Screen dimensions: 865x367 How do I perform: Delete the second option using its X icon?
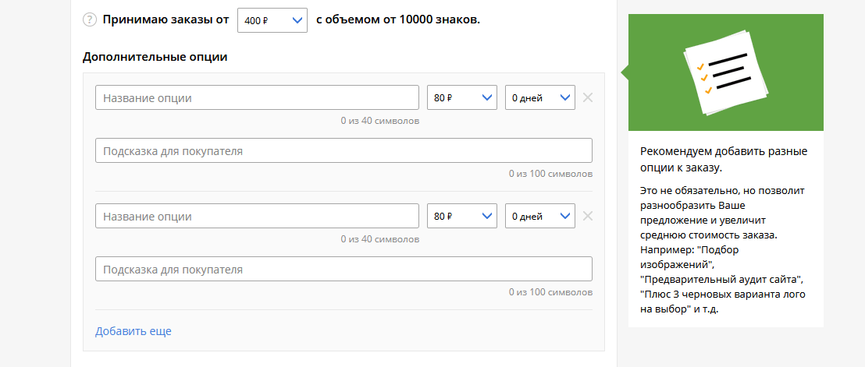588,216
